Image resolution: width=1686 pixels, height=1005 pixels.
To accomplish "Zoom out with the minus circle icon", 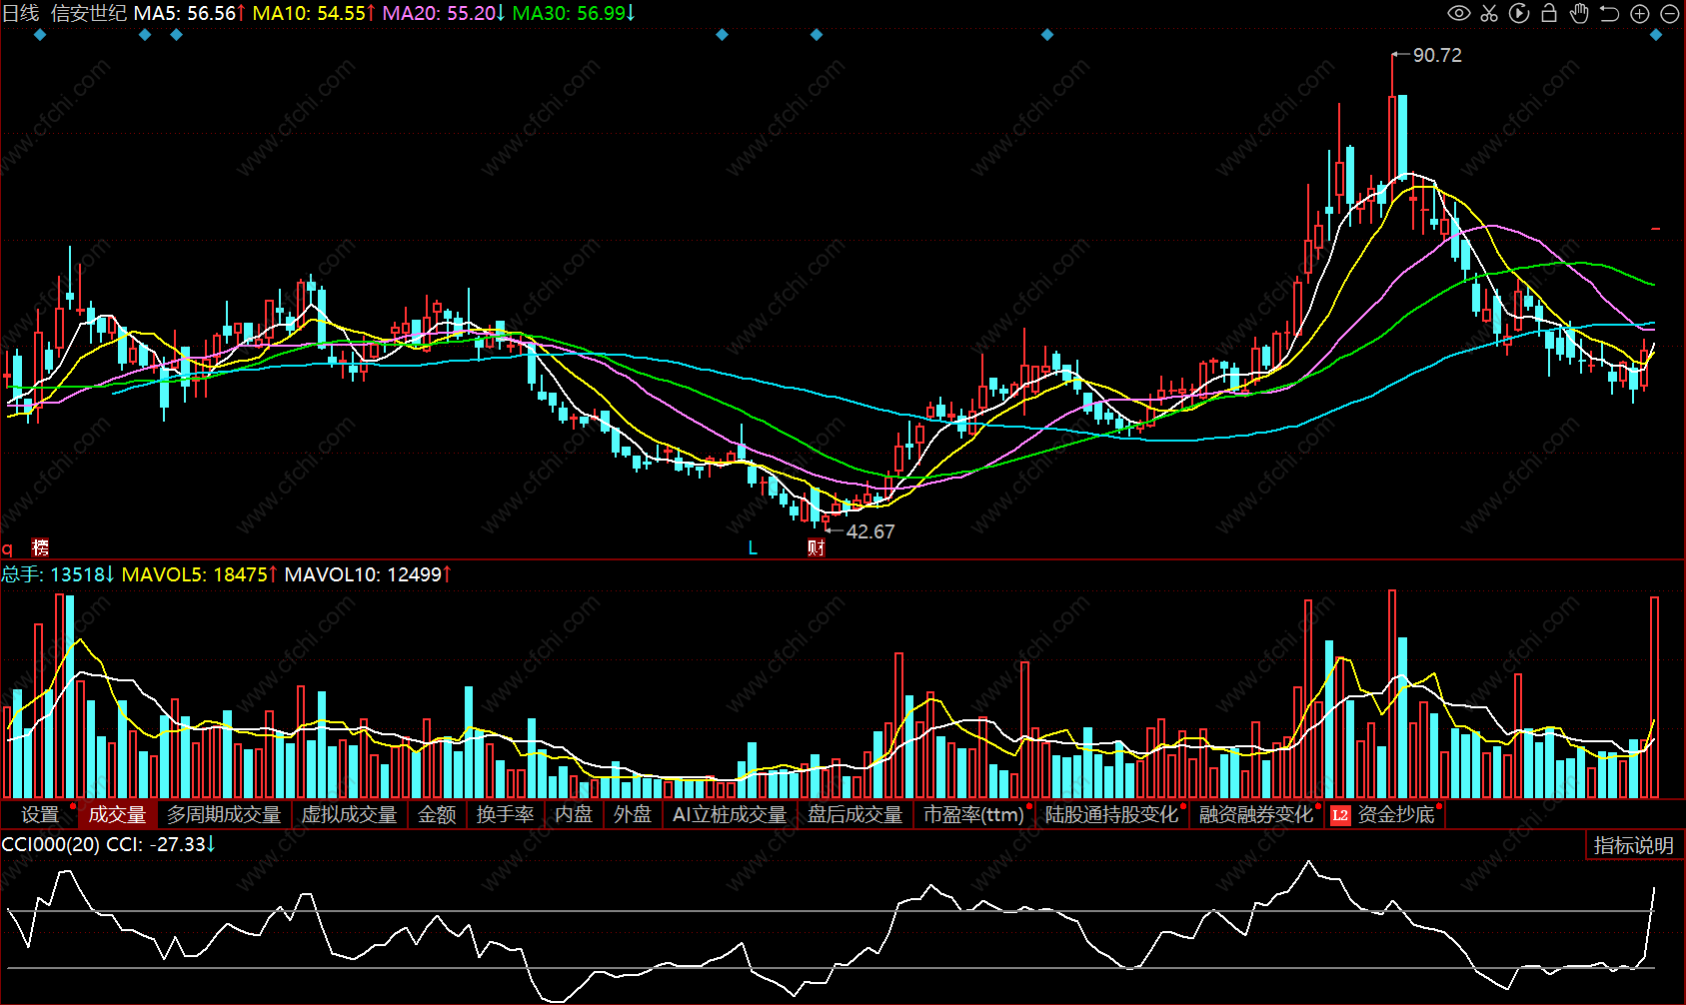I will (x=1670, y=13).
